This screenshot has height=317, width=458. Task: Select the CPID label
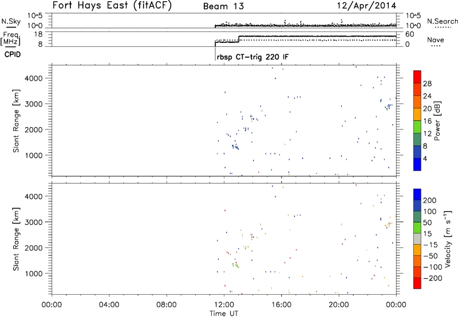(x=13, y=54)
